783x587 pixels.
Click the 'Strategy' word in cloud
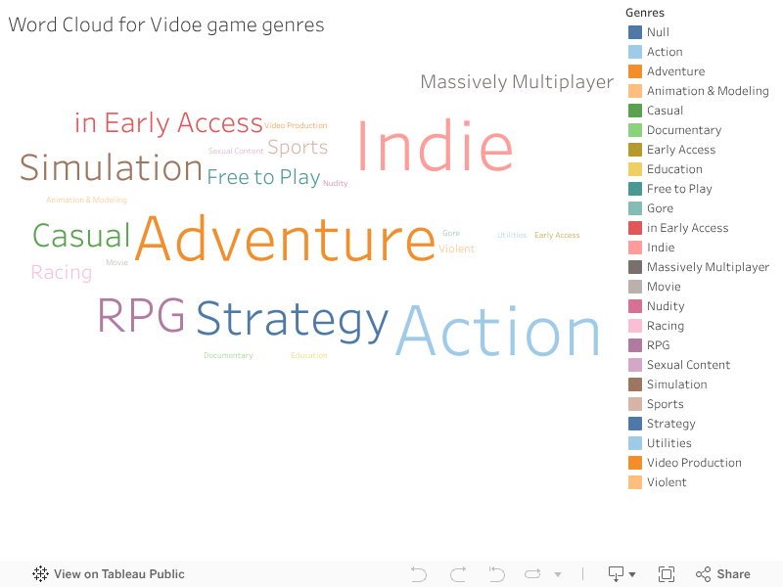(292, 320)
